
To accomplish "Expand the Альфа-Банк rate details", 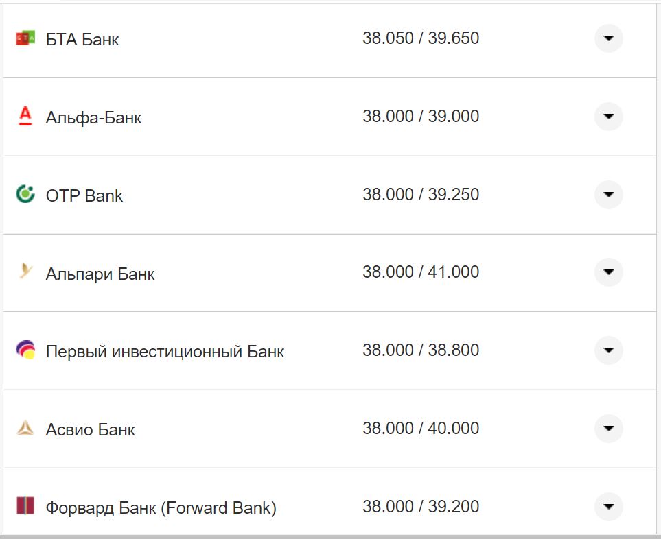I will click(x=608, y=117).
